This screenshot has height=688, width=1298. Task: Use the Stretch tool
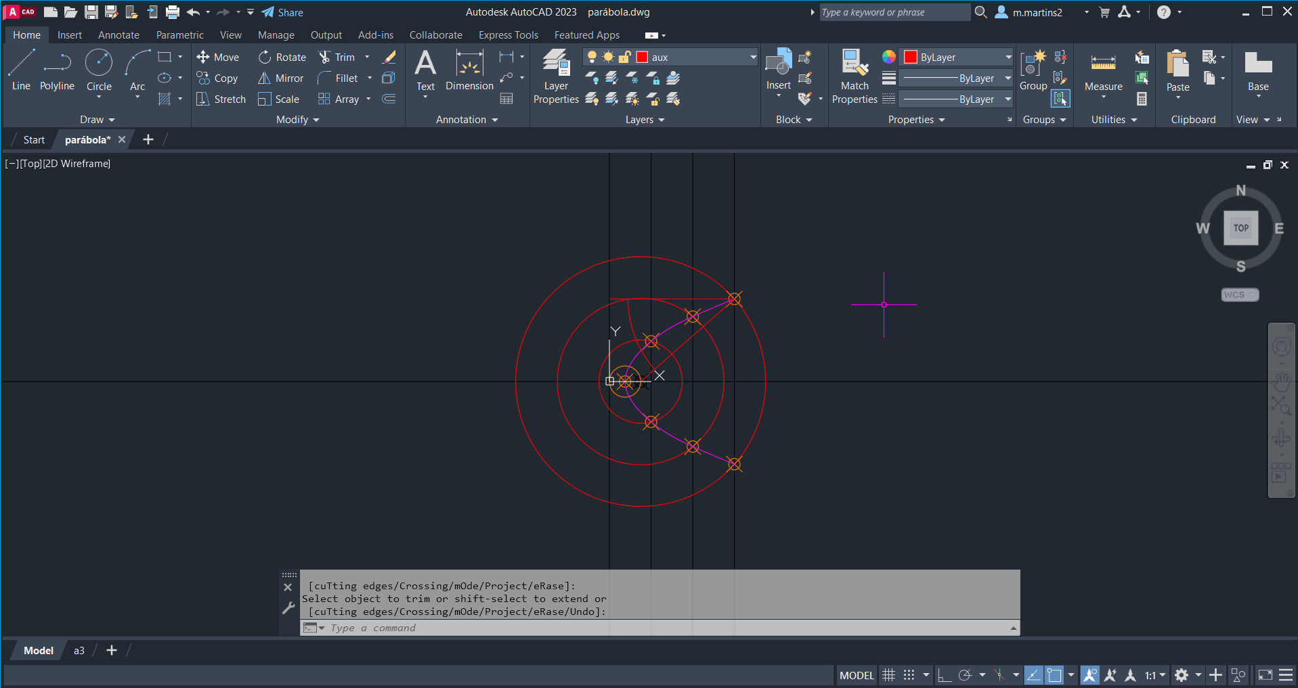[x=221, y=99]
